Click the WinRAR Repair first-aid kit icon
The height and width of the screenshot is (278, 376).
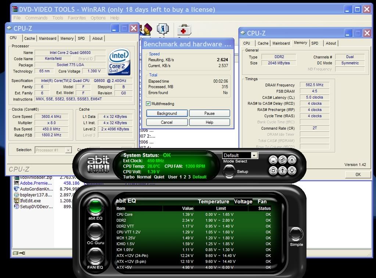click(x=184, y=30)
